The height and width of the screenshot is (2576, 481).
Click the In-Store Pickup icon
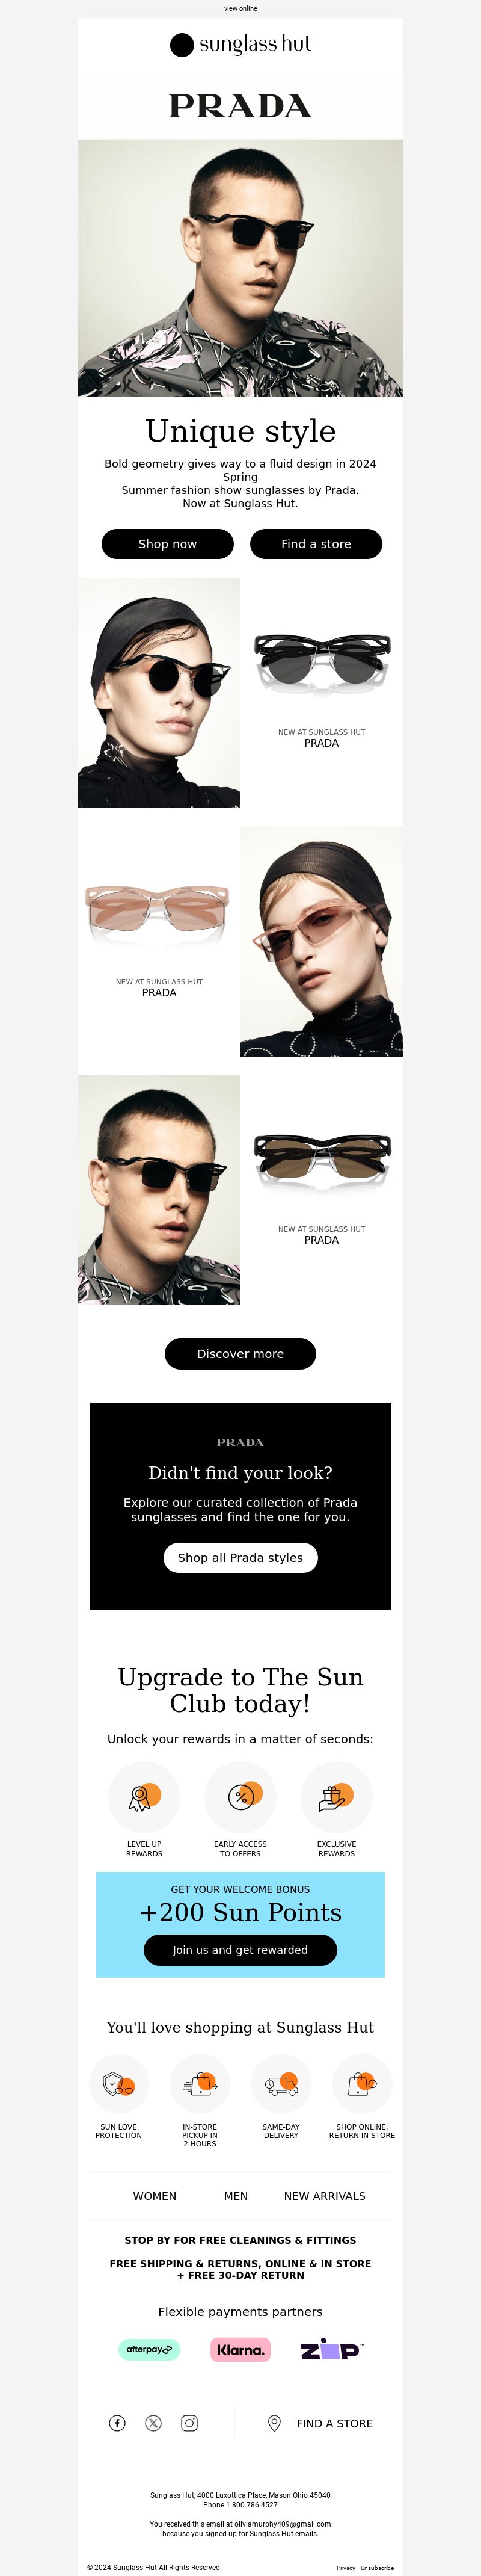[x=200, y=2084]
